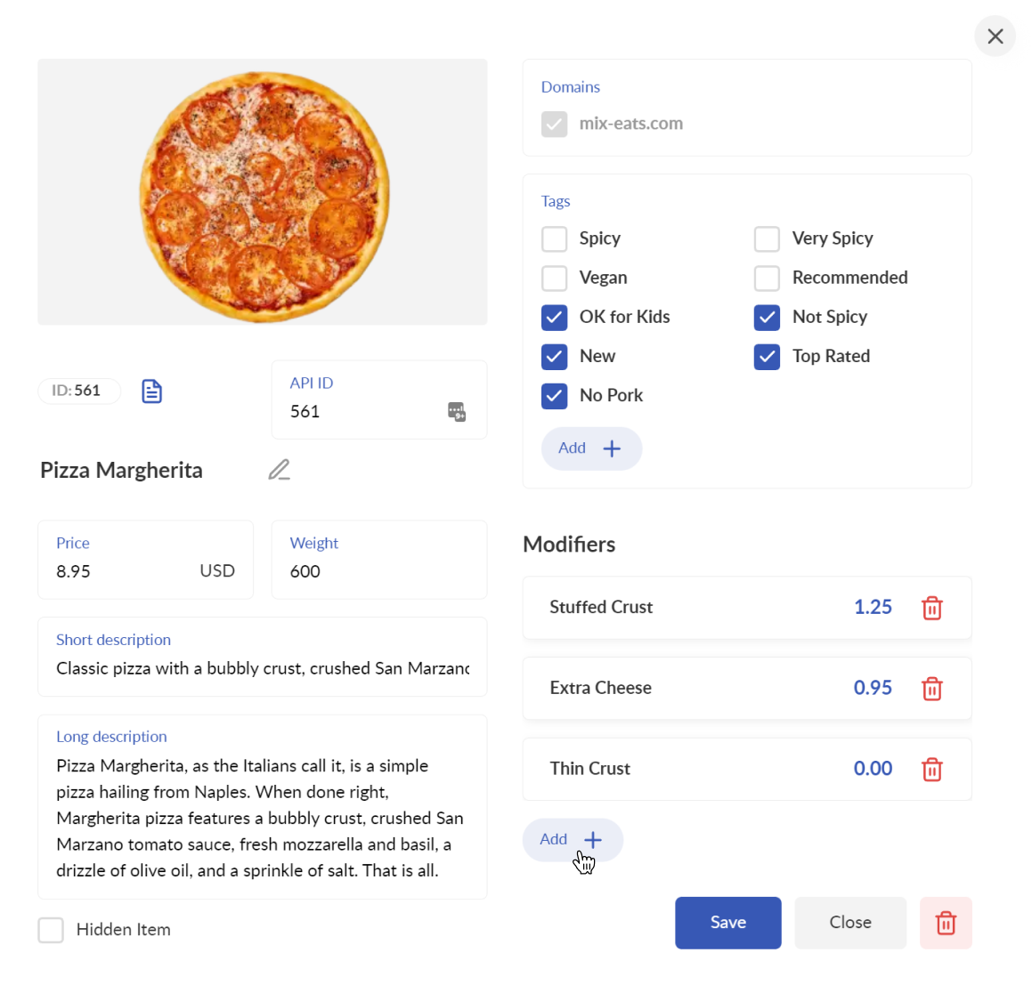
Task: Delete the Thin Crust modifier
Action: point(932,770)
